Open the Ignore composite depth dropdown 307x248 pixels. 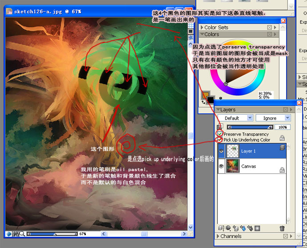click(x=273, y=118)
